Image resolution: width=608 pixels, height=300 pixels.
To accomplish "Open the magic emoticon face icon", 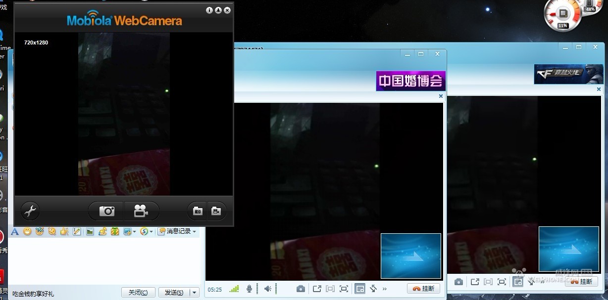I will click(x=40, y=231).
